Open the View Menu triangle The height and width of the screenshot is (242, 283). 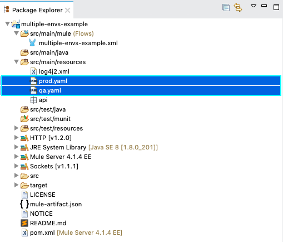[254, 6]
